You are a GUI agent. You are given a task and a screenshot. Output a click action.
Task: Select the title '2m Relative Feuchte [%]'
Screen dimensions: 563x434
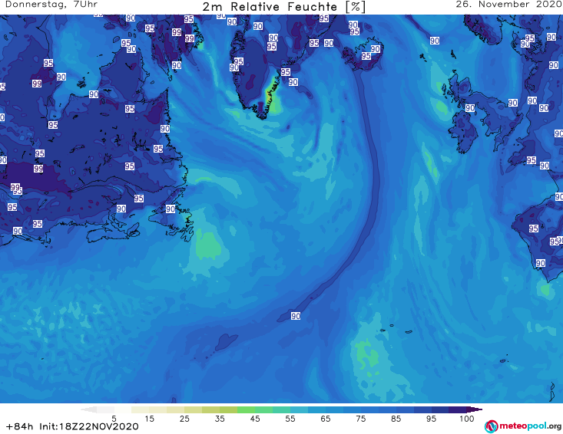click(283, 7)
